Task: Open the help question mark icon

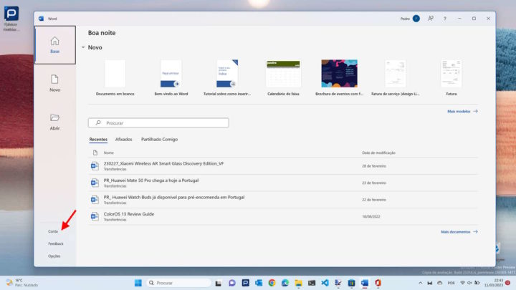Action: point(445,19)
